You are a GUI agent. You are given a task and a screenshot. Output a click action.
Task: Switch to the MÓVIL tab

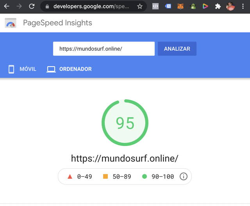(x=22, y=69)
